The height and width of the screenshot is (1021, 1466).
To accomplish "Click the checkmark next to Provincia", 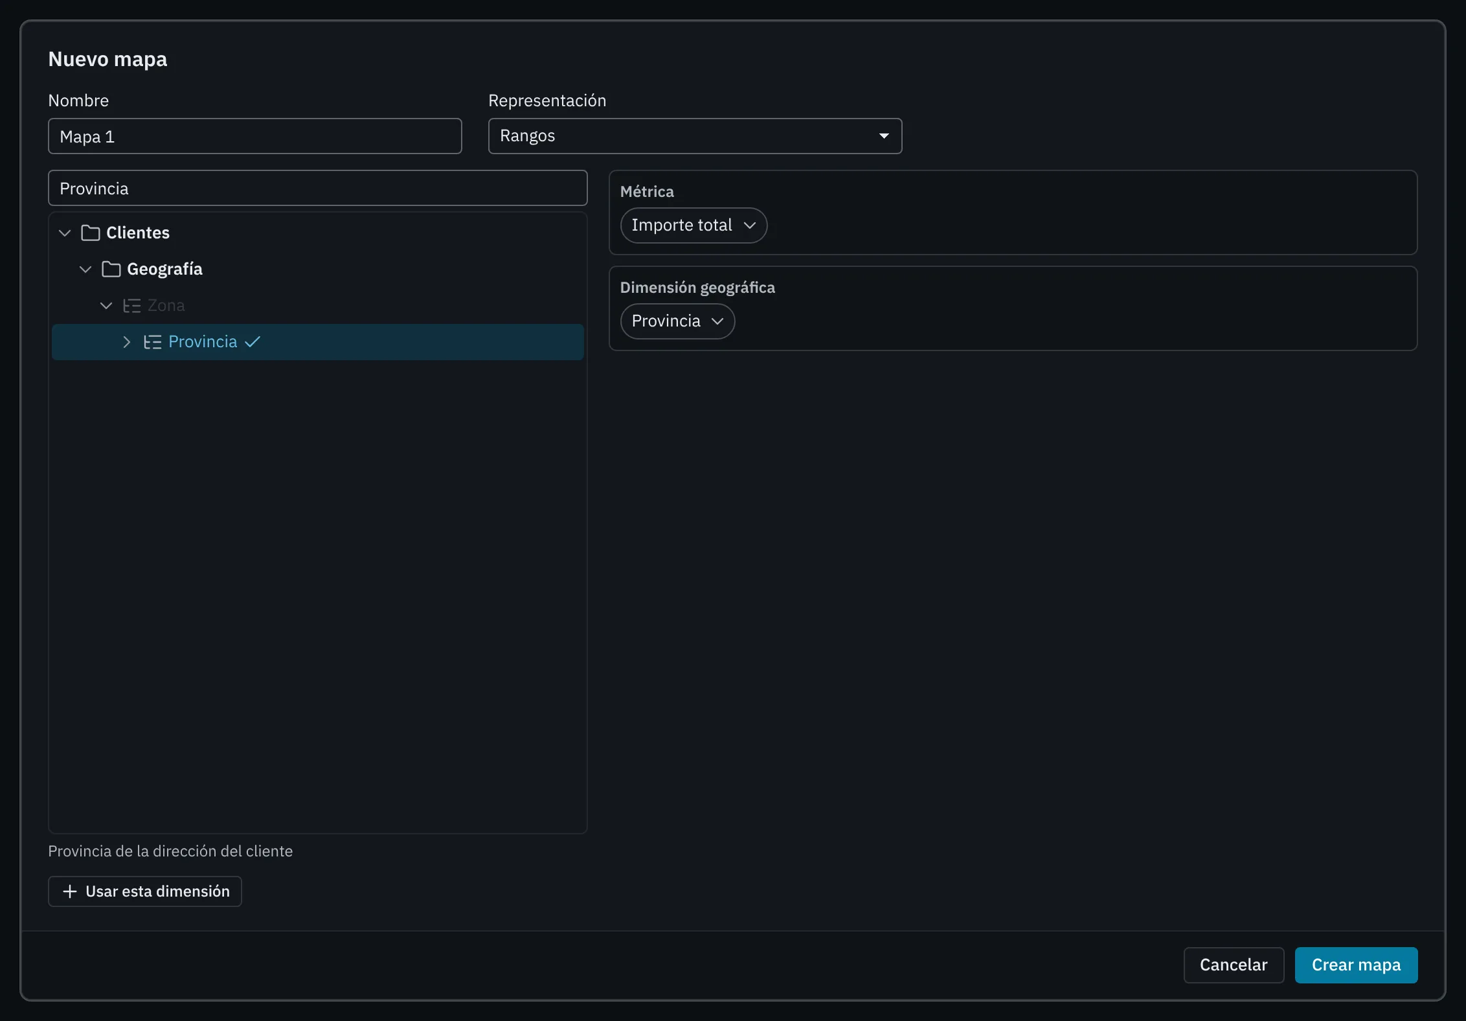I will 253,341.
